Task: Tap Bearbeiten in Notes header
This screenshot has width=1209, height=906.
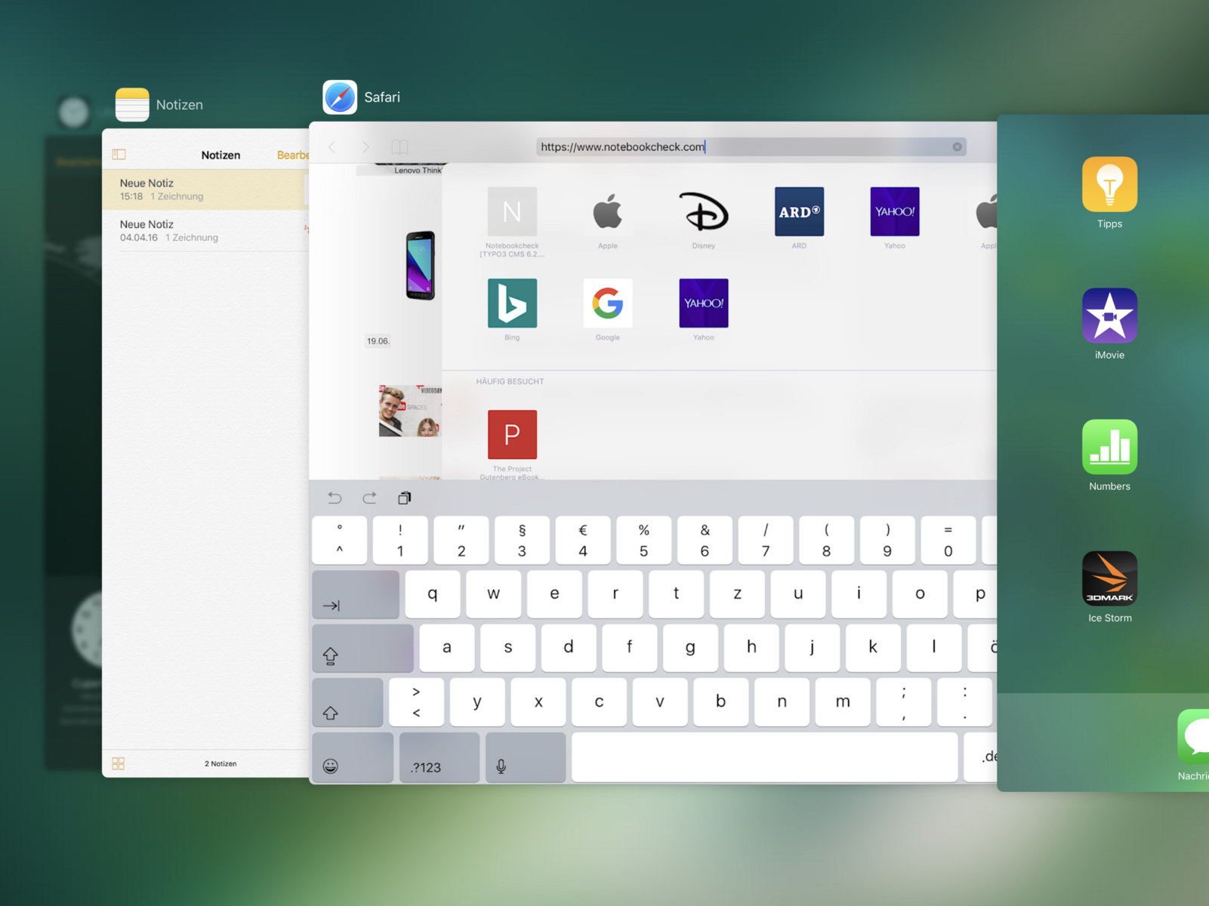Action: pyautogui.click(x=293, y=155)
